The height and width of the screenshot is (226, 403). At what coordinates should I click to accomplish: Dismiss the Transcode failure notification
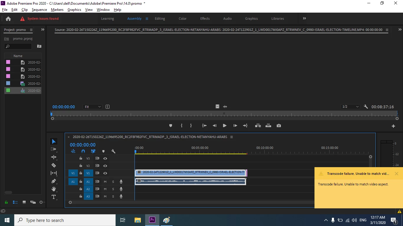(x=397, y=174)
